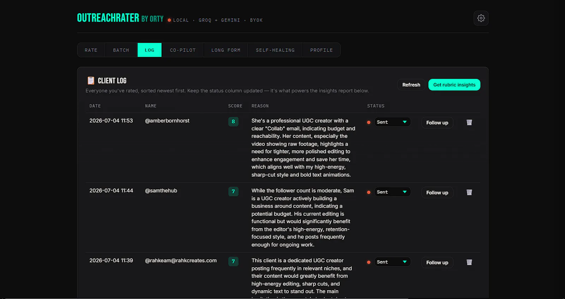Click the score badge 7 for @samthehub
The height and width of the screenshot is (299, 565).
coord(233,191)
